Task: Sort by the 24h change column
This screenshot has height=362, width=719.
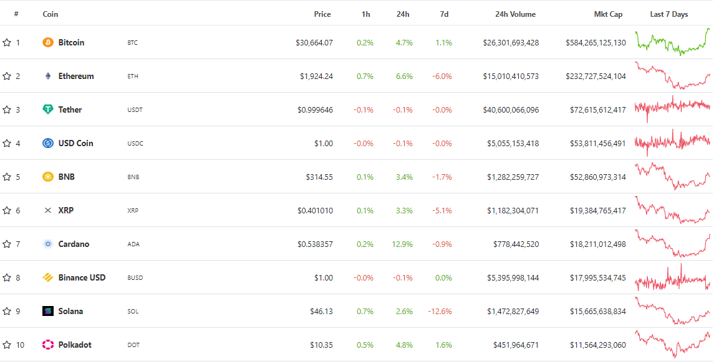Action: (403, 14)
